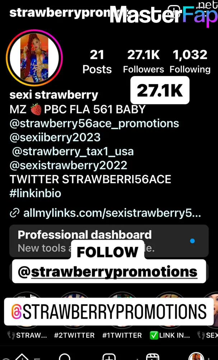Tap the blue dot on Professional dashboard
This screenshot has width=218, height=360.
pos(193,241)
